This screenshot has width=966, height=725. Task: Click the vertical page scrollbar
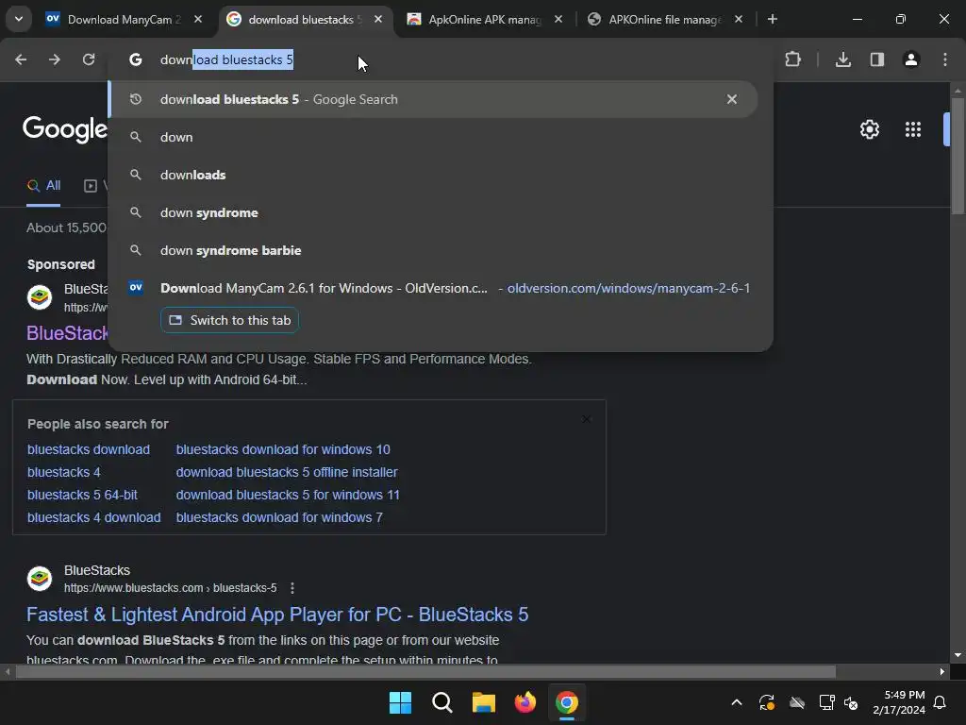click(x=958, y=156)
